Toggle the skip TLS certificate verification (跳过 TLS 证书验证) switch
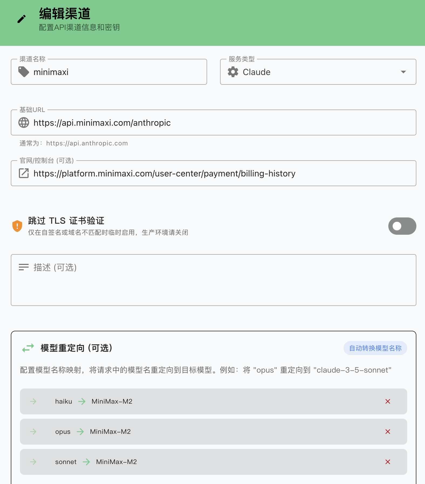The height and width of the screenshot is (484, 425). pyautogui.click(x=402, y=226)
